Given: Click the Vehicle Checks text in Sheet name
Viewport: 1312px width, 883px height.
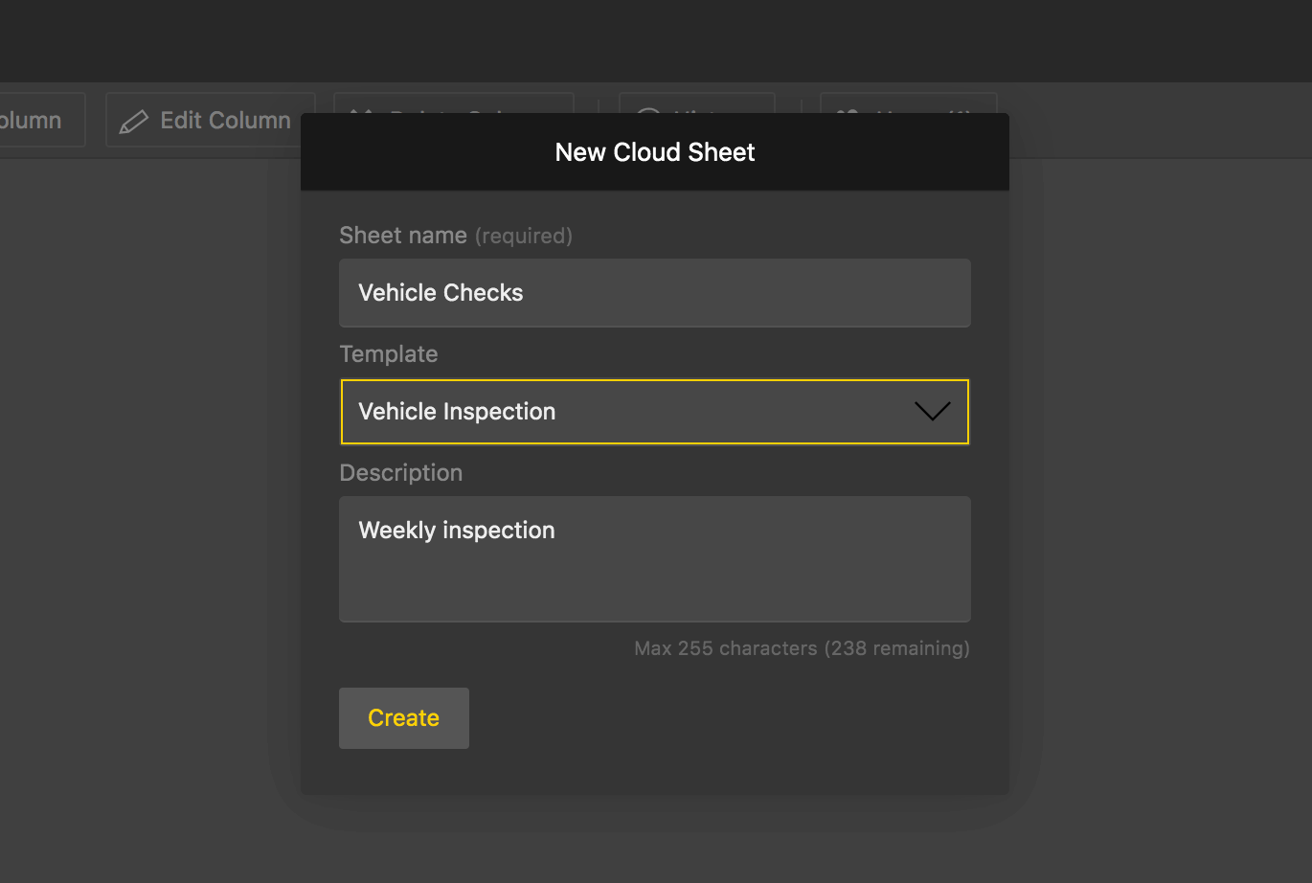Looking at the screenshot, I should 441,293.
